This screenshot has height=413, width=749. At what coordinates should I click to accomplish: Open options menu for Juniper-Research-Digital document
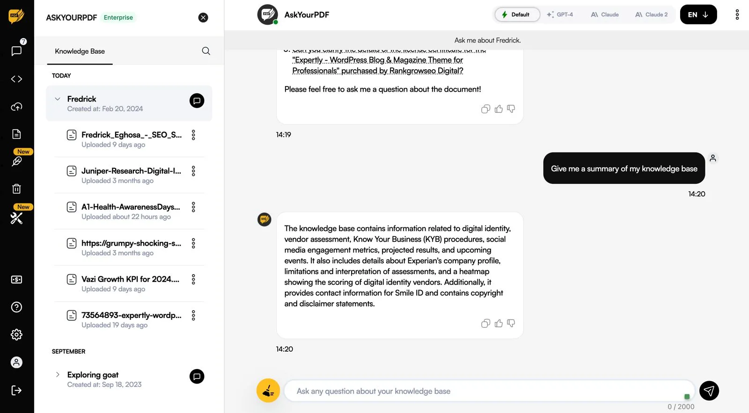click(193, 171)
